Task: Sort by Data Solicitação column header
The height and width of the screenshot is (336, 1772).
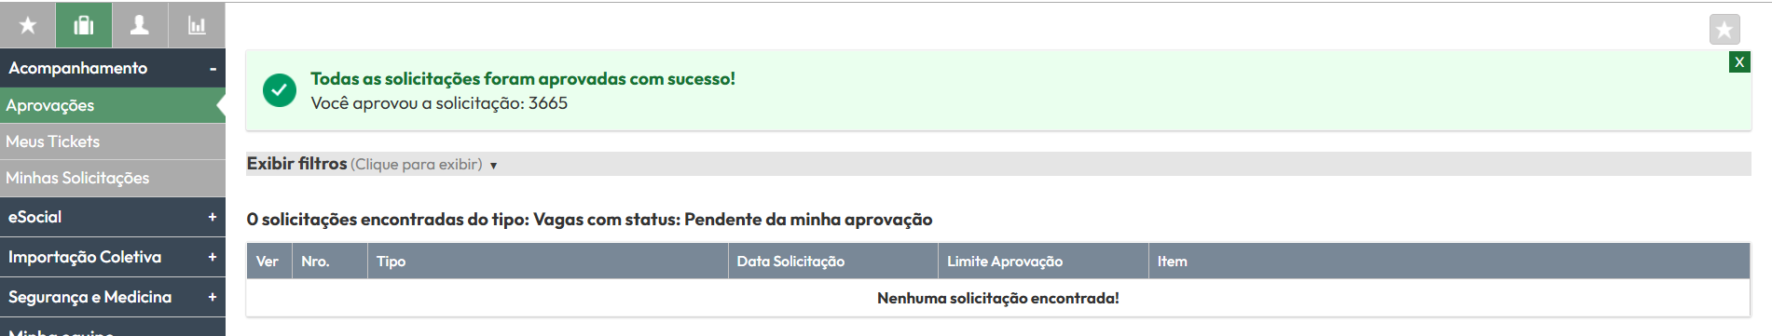Action: point(833,262)
